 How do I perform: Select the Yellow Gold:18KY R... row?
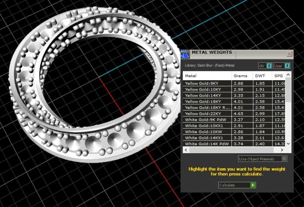pos(234,108)
